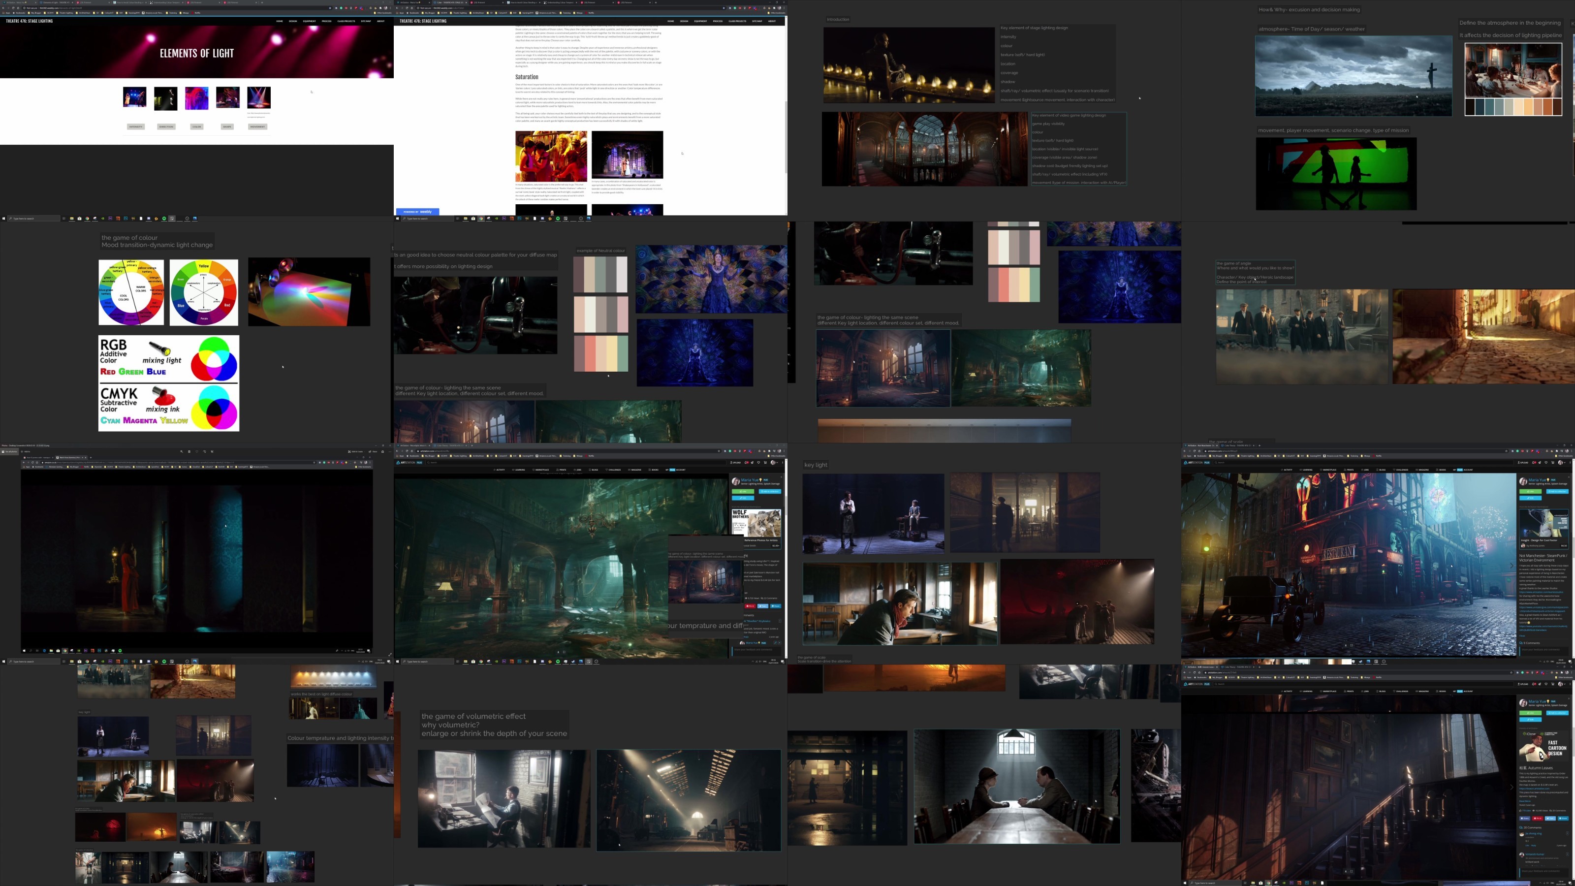Image resolution: width=1575 pixels, height=886 pixels.
Task: Expand the avatar account menu on Moonlight page
Action: click(775, 462)
